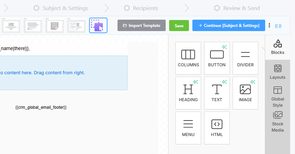This screenshot has height=154, width=295.
Task: Open the merge tags curly-braces menu
Action: pos(278,26)
